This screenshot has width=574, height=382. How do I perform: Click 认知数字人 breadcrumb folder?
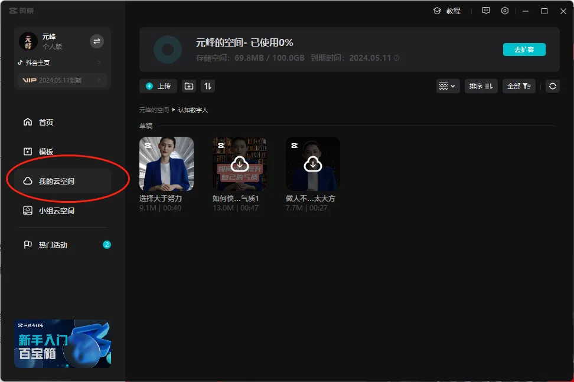pyautogui.click(x=193, y=110)
